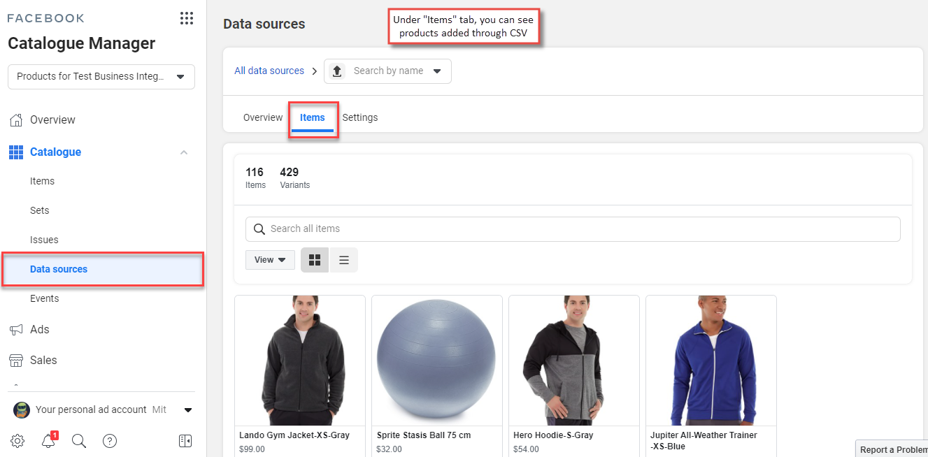Open the Hero Hoodie product image
The image size is (928, 457).
click(574, 361)
